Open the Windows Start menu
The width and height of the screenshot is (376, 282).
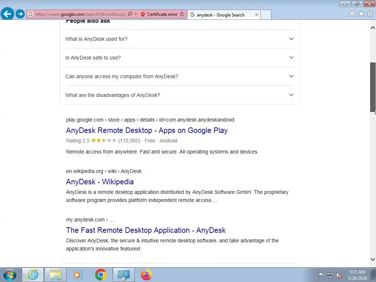[x=10, y=275]
